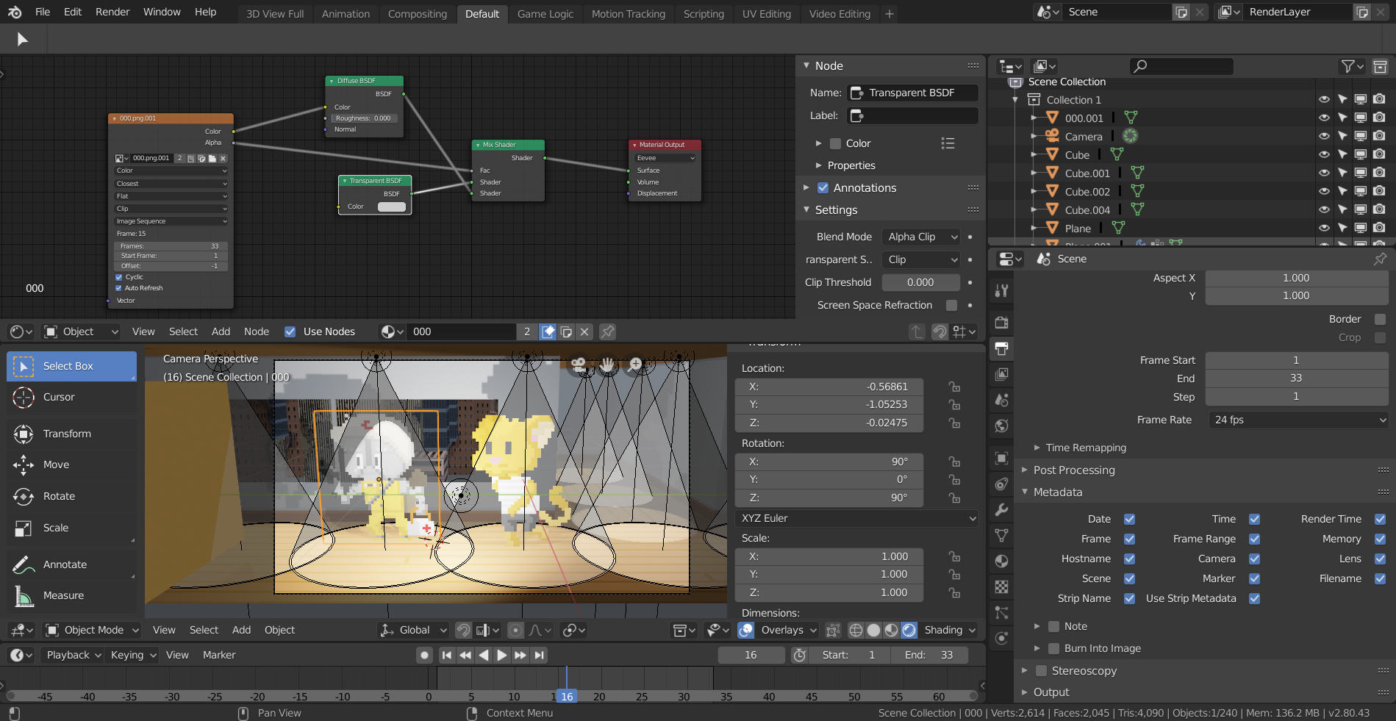Open the Playback popover
1396x721 pixels.
tap(74, 655)
